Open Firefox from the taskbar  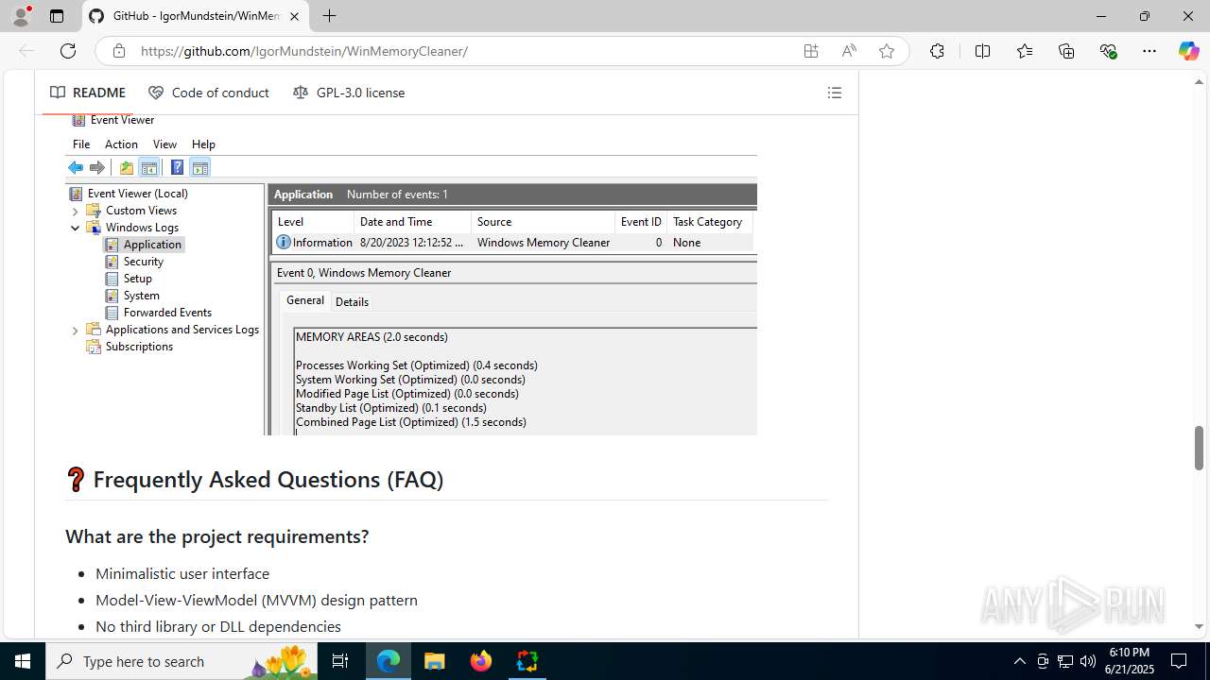pyautogui.click(x=481, y=661)
